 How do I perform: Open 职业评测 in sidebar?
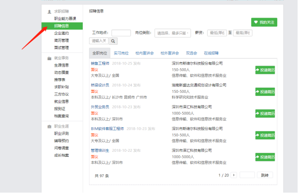(x=62, y=133)
